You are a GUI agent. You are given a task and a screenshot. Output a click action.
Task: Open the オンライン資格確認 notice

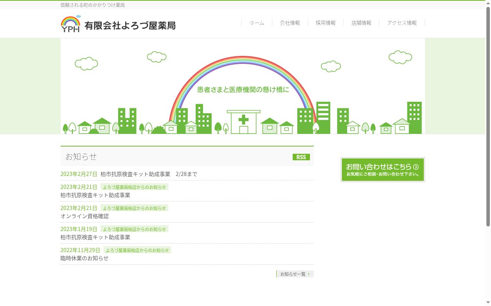click(84, 216)
